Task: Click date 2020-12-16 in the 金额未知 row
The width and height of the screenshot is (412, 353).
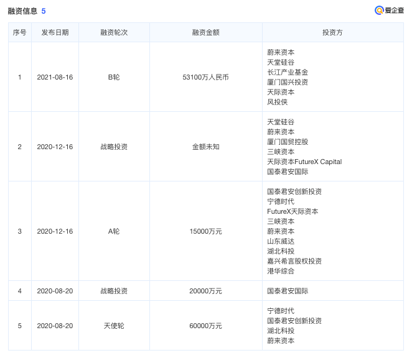Action: tap(55, 147)
